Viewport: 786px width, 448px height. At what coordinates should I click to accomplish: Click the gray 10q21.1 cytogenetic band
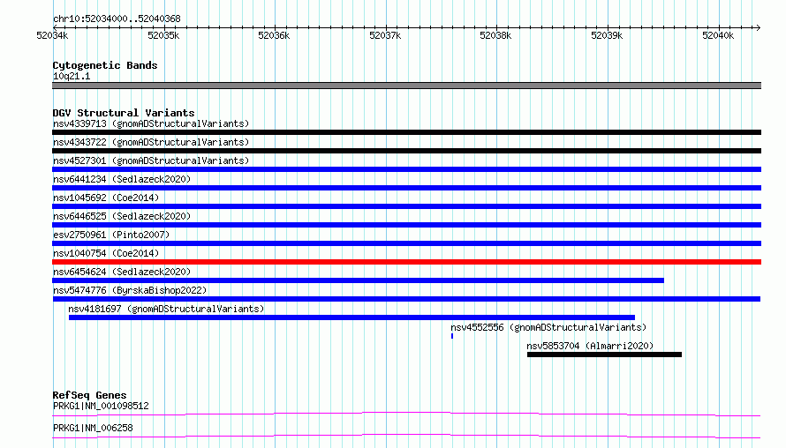[x=406, y=86]
